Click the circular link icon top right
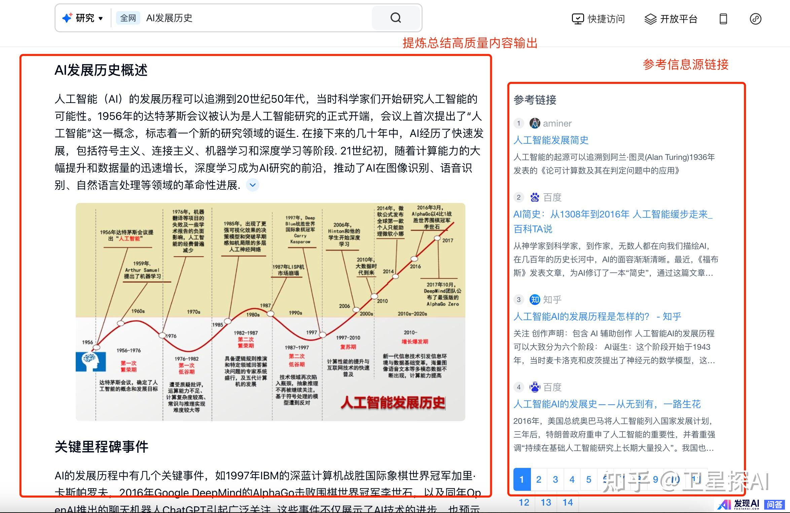The image size is (790, 513). 755,19
